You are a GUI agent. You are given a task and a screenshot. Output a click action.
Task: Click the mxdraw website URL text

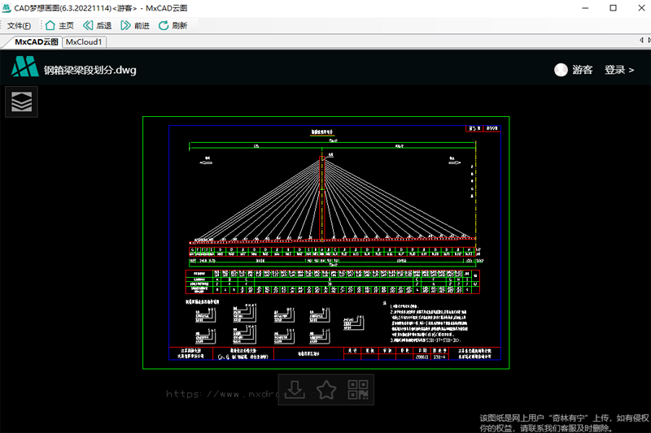click(220, 395)
